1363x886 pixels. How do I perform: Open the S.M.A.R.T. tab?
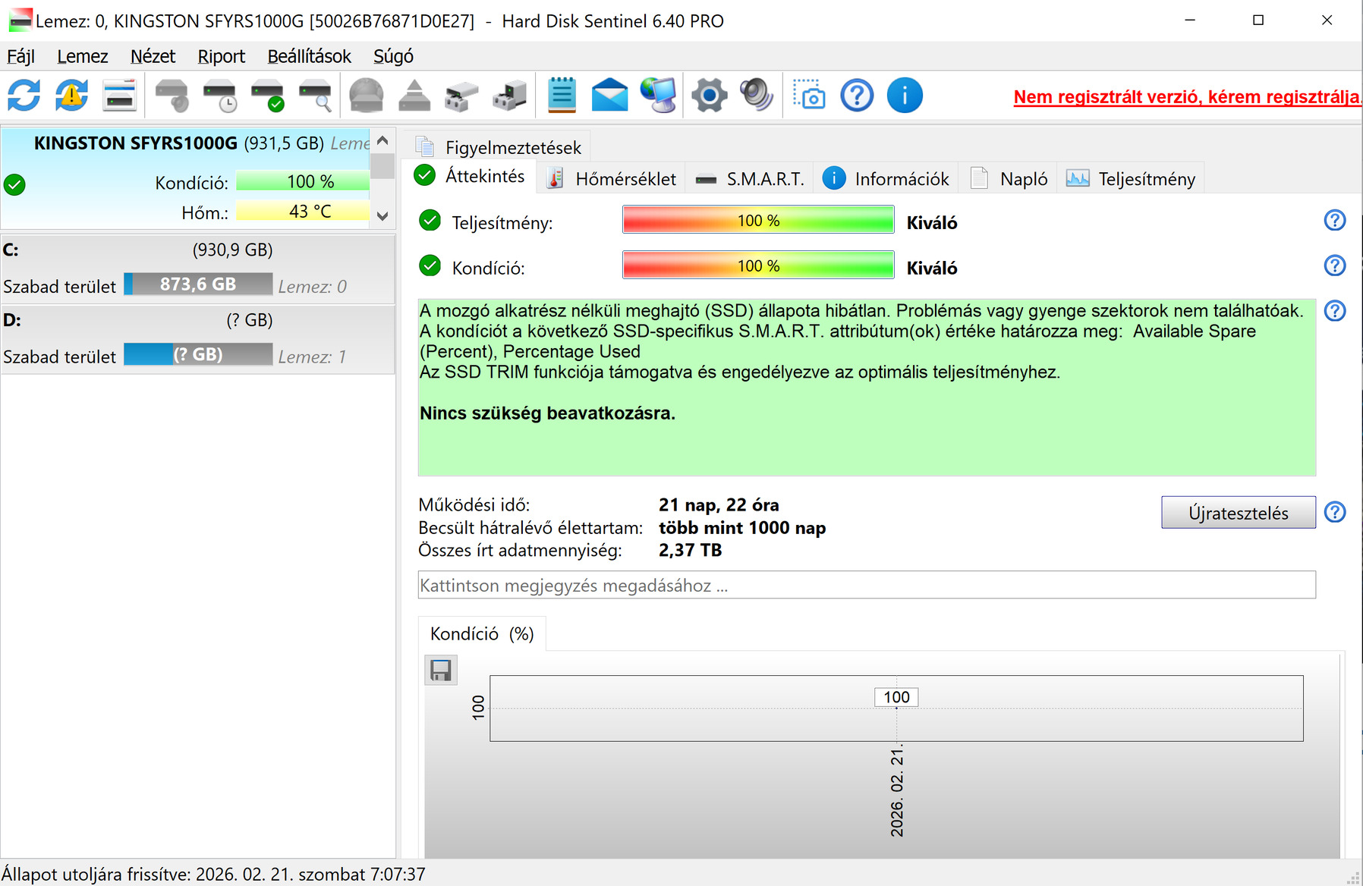coord(750,179)
